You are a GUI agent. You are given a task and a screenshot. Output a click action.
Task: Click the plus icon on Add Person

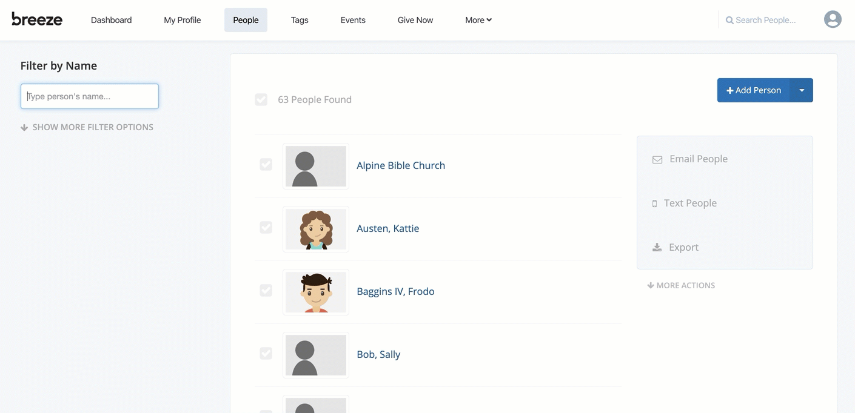(730, 91)
